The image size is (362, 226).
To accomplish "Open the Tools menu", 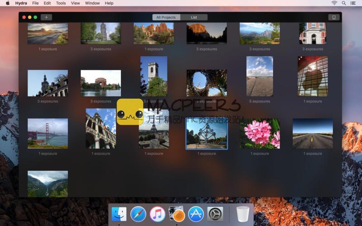I will (61, 3).
